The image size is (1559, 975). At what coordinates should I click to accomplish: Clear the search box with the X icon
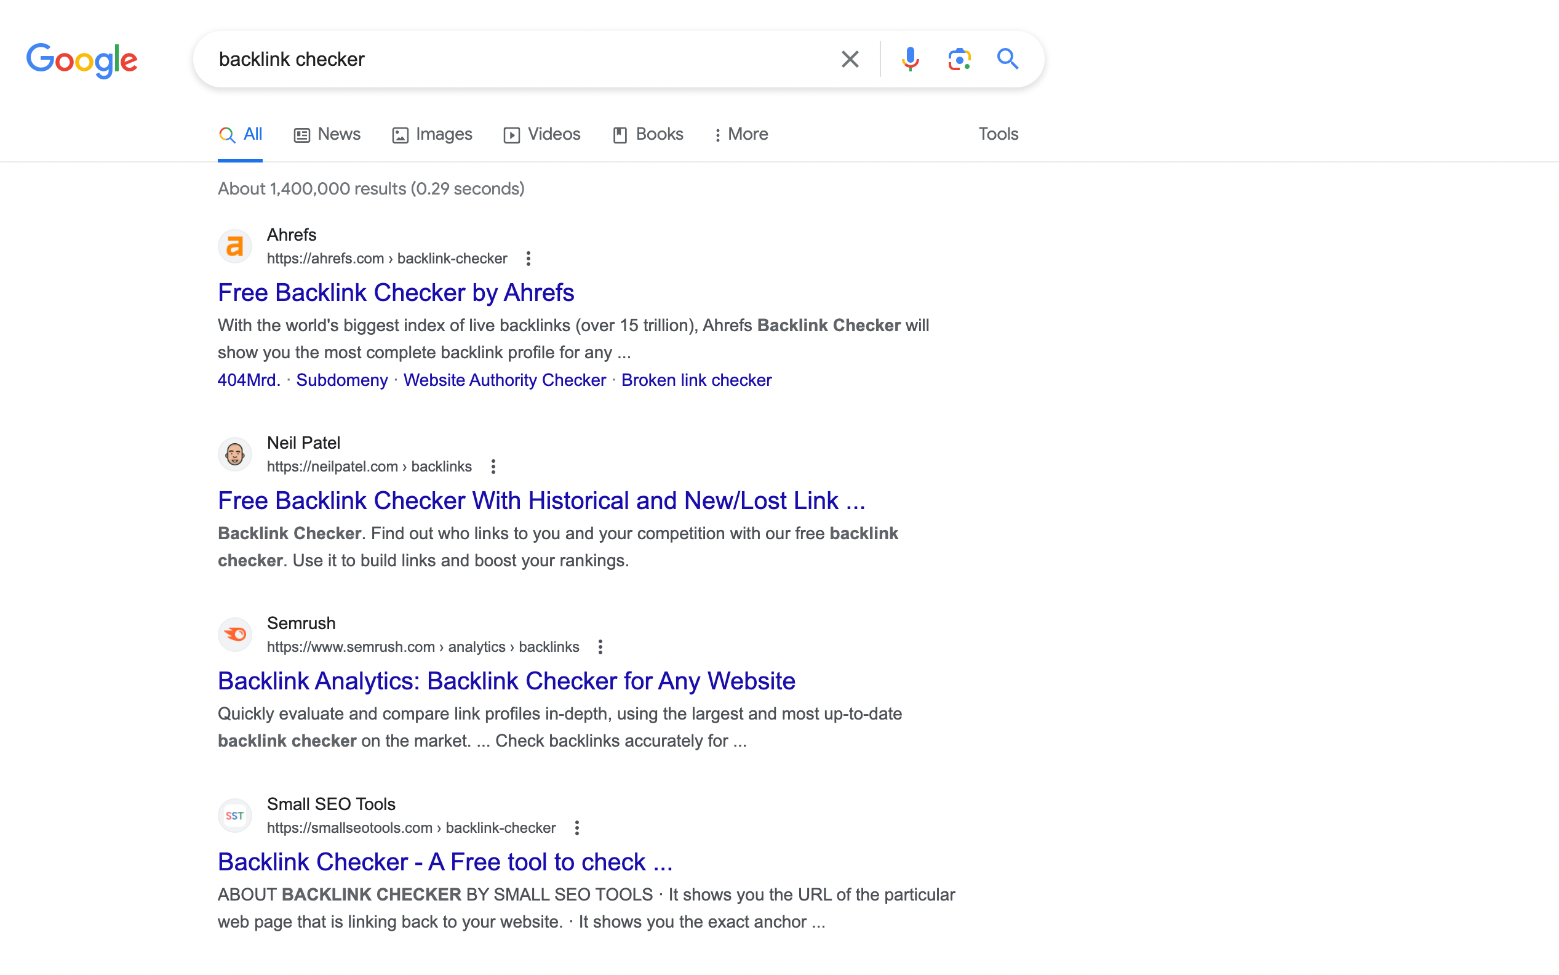(850, 59)
